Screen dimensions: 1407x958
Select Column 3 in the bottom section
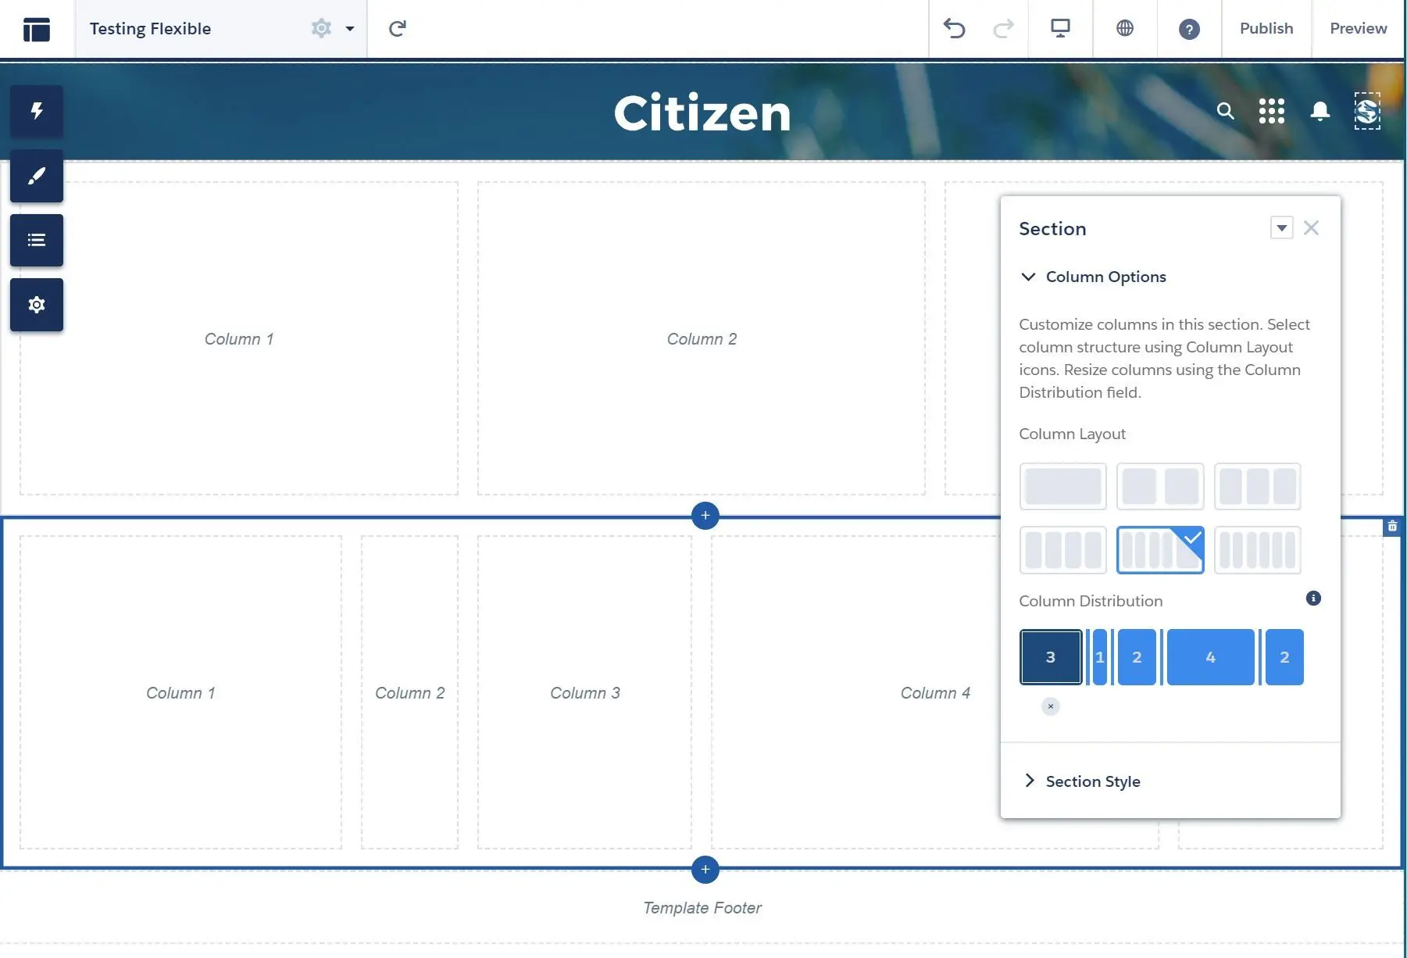(584, 692)
